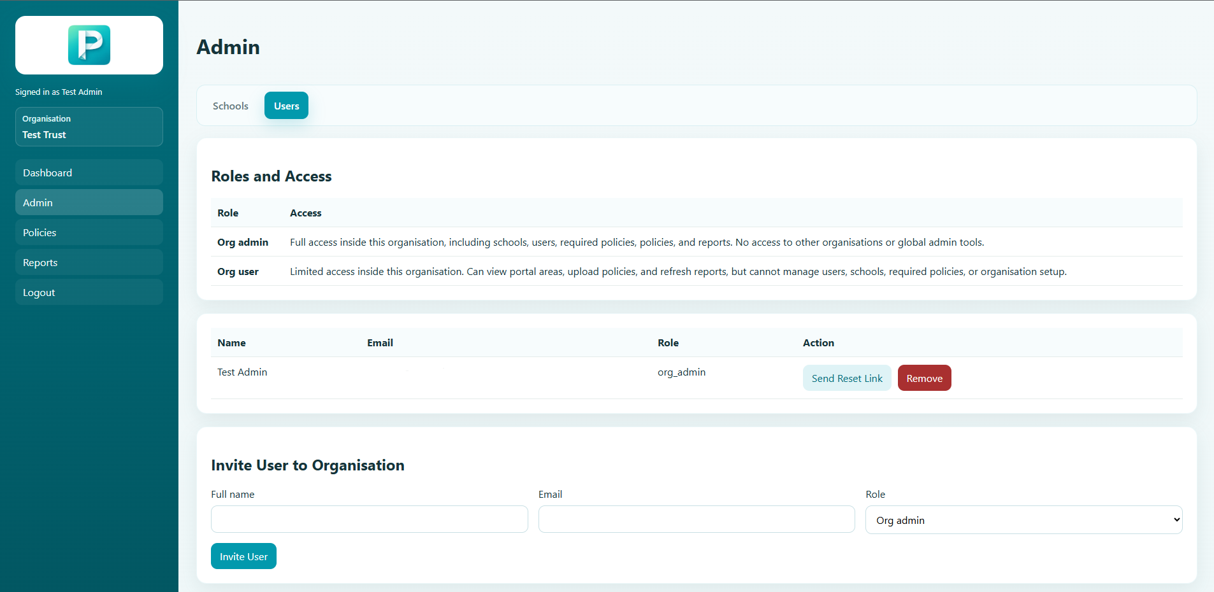
Task: Click into the invite Email field
Action: (x=696, y=519)
